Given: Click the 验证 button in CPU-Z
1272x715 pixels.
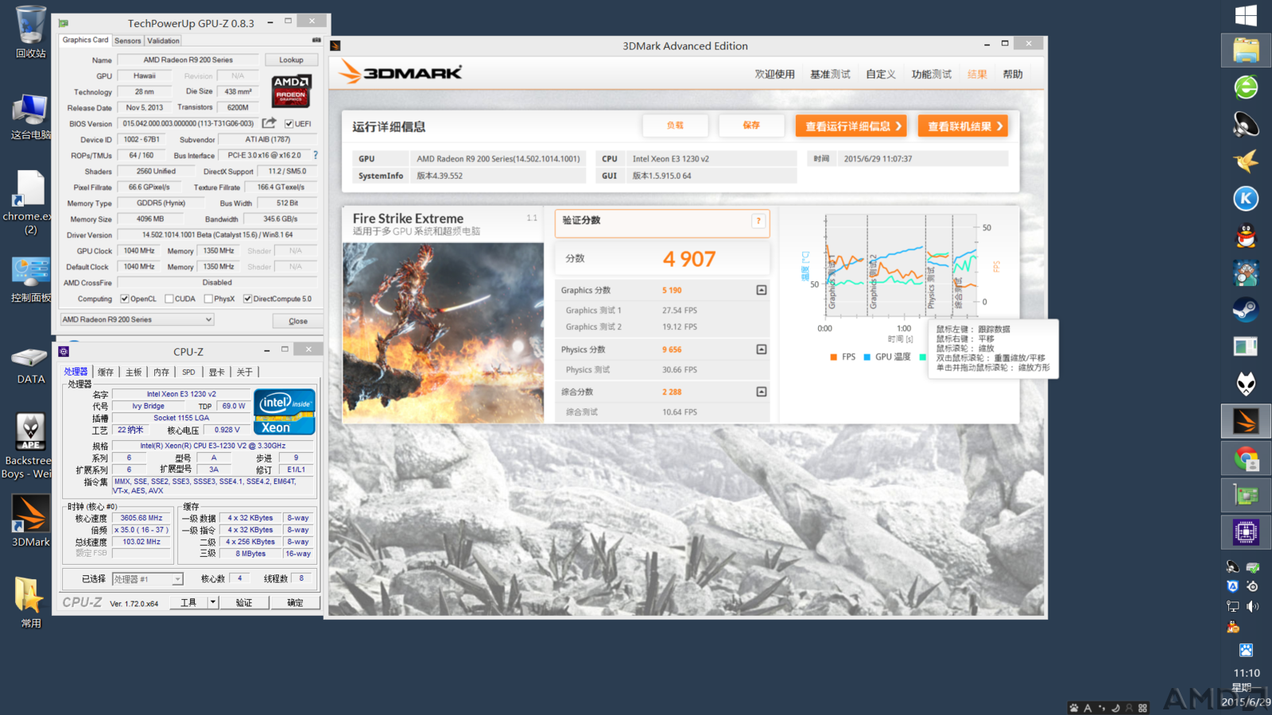Looking at the screenshot, I should [x=244, y=602].
